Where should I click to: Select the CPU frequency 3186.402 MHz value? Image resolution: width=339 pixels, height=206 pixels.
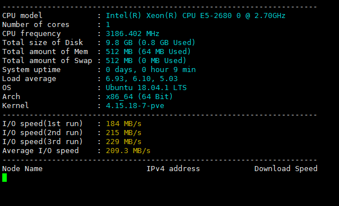tap(132, 34)
